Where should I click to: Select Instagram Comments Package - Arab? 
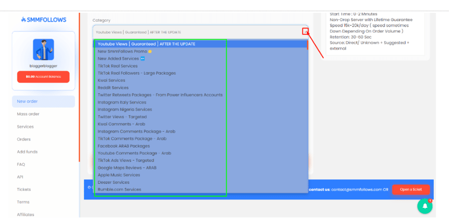pyautogui.click(x=201, y=131)
